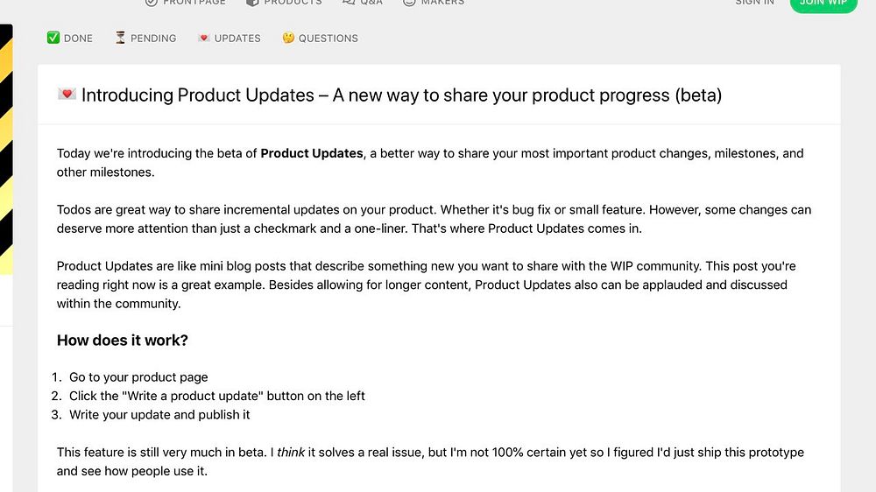876x492 pixels.
Task: Click the love letter emoji beside Updates
Action: click(204, 39)
